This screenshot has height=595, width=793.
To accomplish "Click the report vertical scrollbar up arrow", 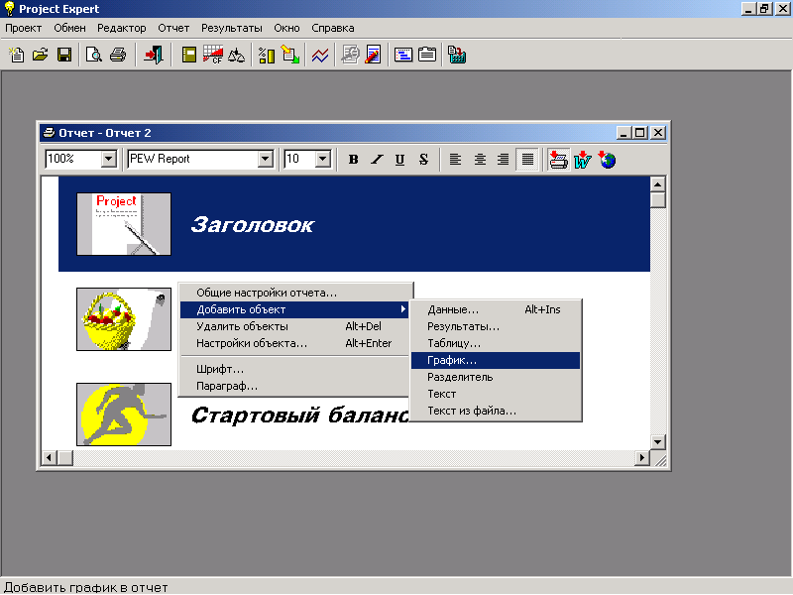I will pyautogui.click(x=657, y=184).
